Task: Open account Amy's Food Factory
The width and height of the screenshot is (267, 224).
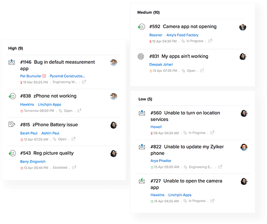Action: [x=182, y=35]
